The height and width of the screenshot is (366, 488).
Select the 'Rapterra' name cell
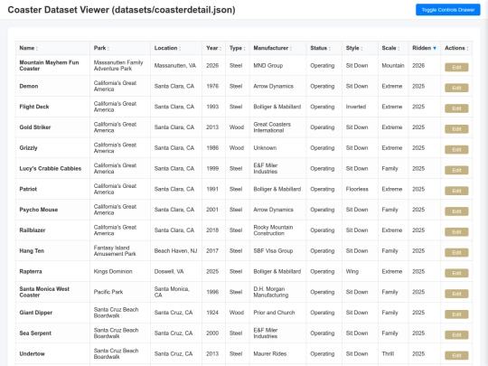click(x=52, y=271)
